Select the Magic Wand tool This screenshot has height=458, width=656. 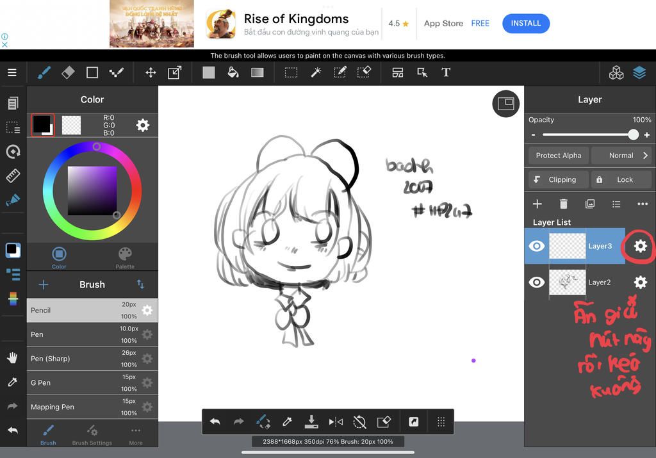pyautogui.click(x=315, y=73)
